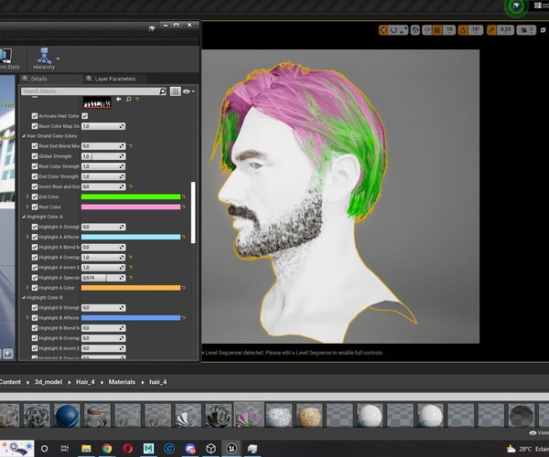Open the Hierarchy toolbar button

44,58
